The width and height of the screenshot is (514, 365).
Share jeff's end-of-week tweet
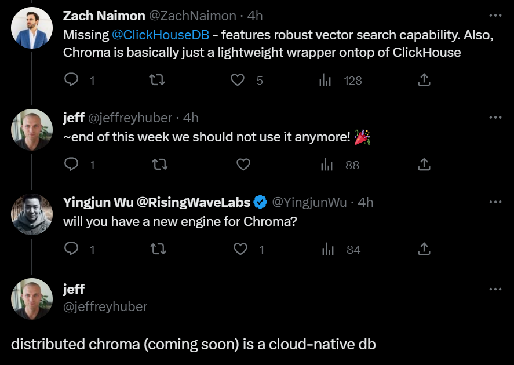point(424,165)
